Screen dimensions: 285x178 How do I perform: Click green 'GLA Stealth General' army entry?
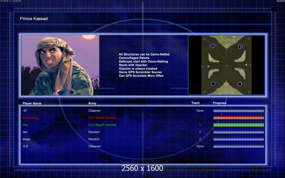102,125
